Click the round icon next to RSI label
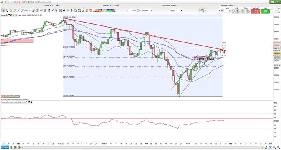This screenshot has width=281, height=150. coord(31,102)
